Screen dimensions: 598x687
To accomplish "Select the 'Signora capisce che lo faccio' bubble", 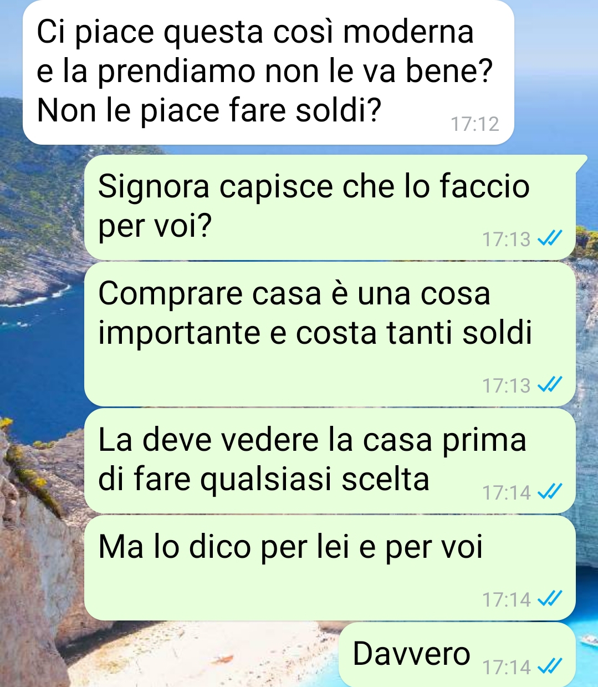I will [330, 207].
